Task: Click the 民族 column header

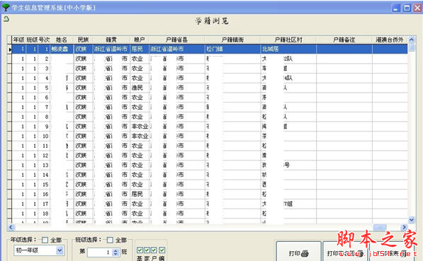Action: 83,40
